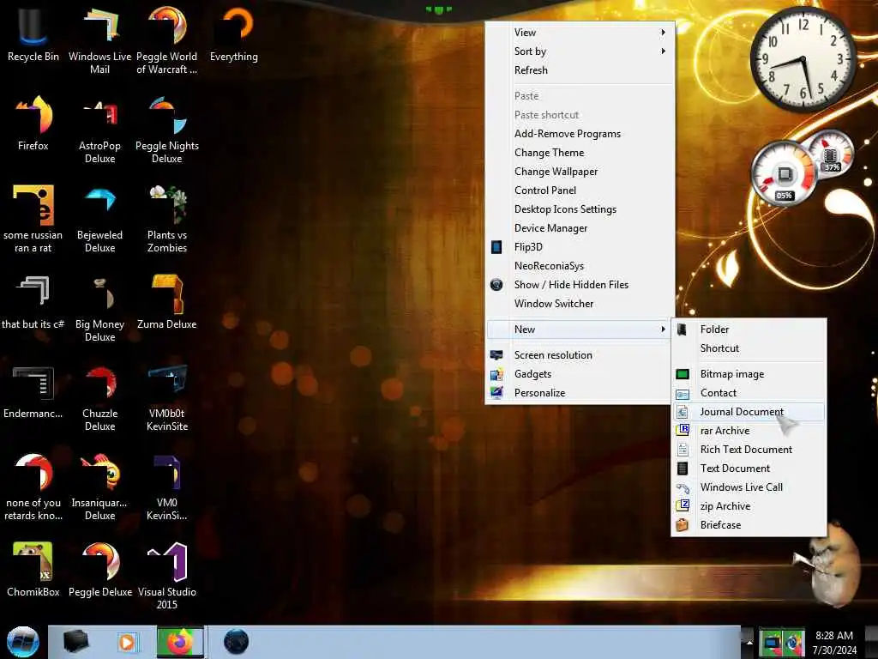Create a new Journal Document
The width and height of the screenshot is (878, 659).
click(x=749, y=412)
